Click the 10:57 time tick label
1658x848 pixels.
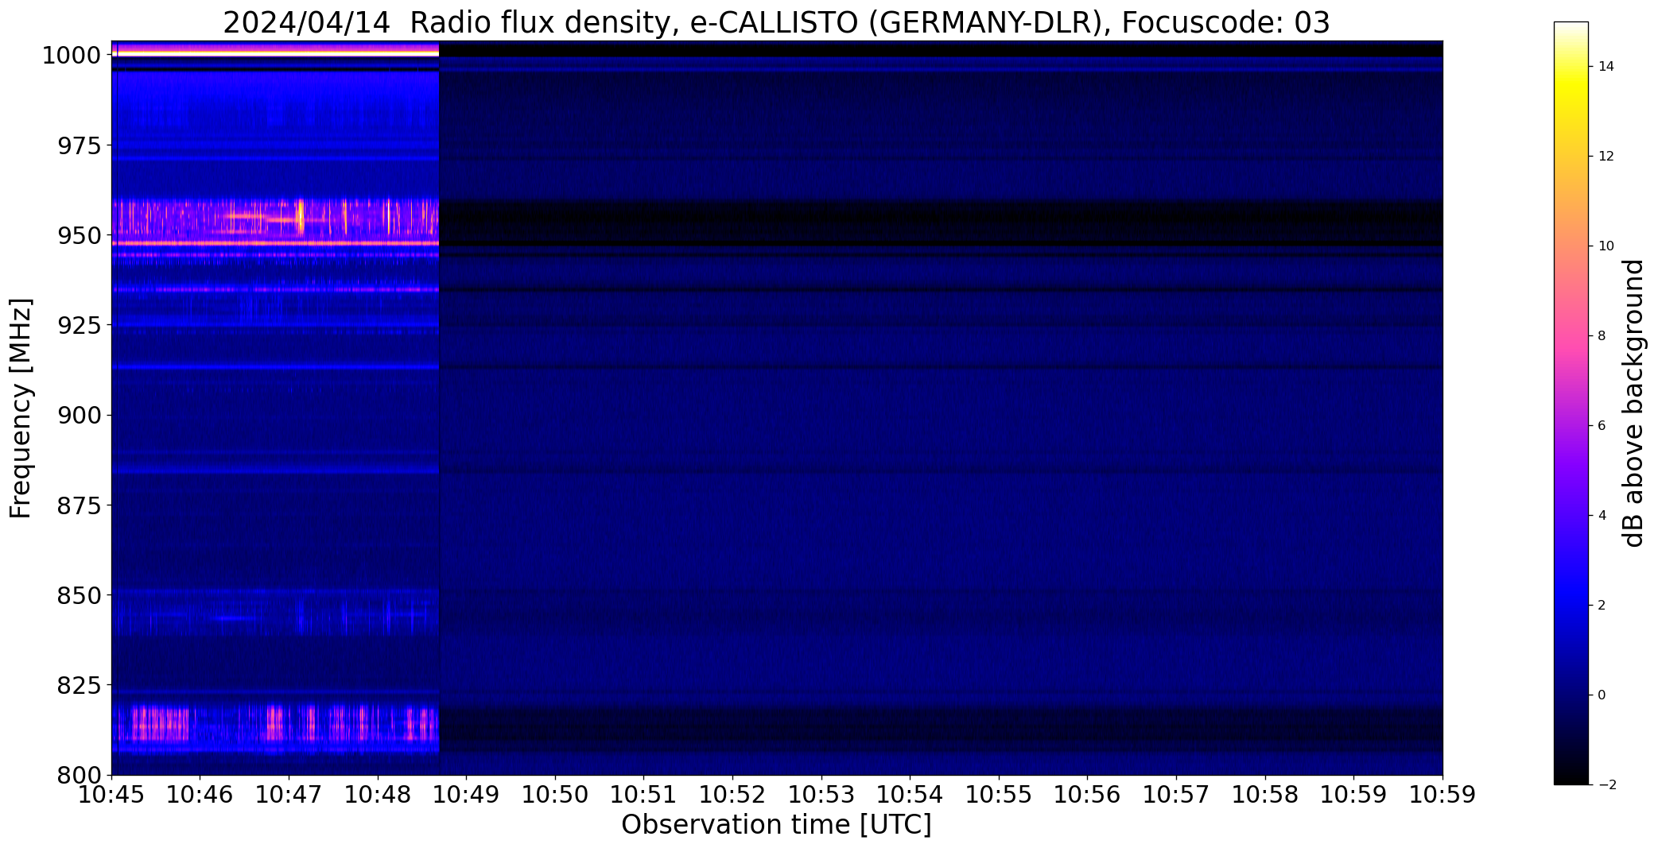[1176, 795]
